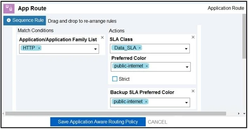This screenshot has height=129, width=248.
Task: Open the SLA Class dropdown arrow
Action: (x=186, y=49)
